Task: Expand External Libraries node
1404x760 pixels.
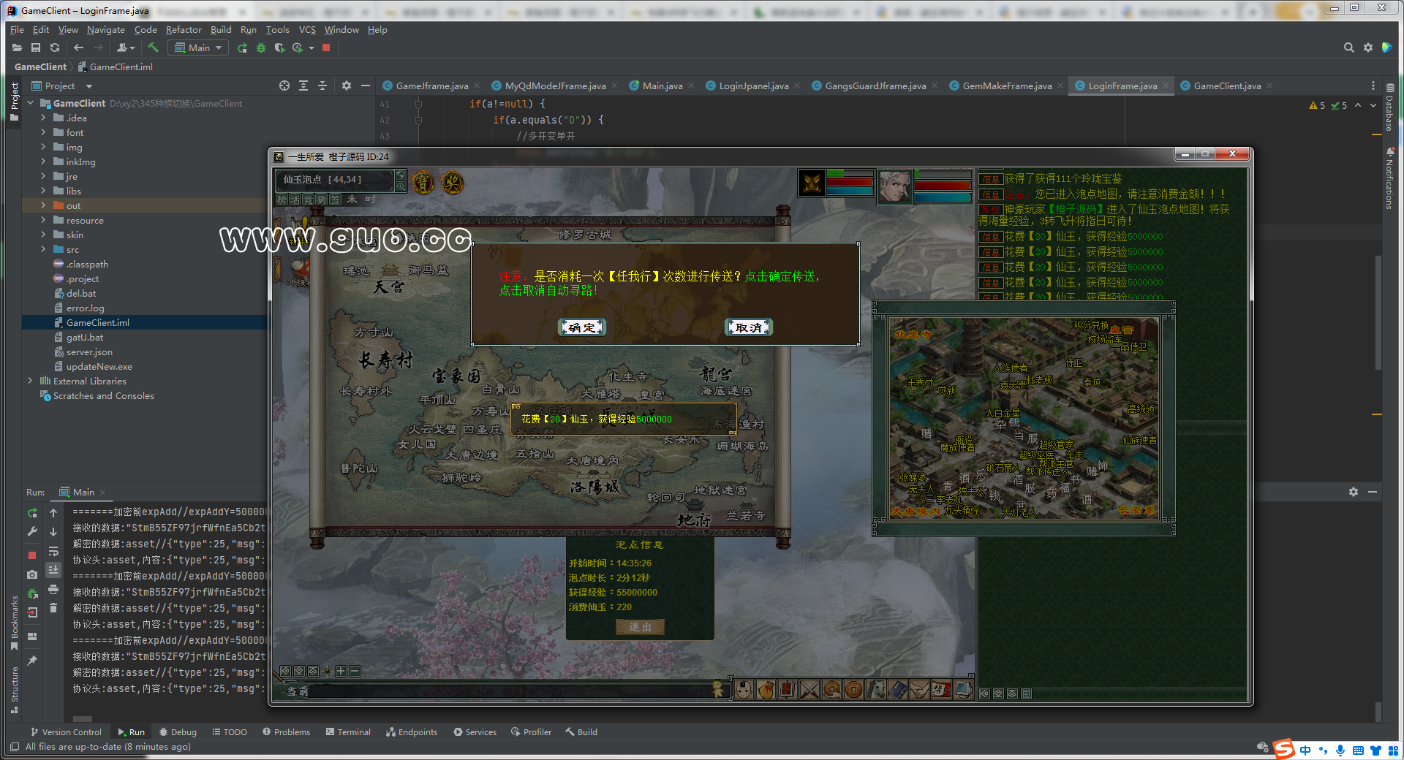Action: pyautogui.click(x=30, y=381)
